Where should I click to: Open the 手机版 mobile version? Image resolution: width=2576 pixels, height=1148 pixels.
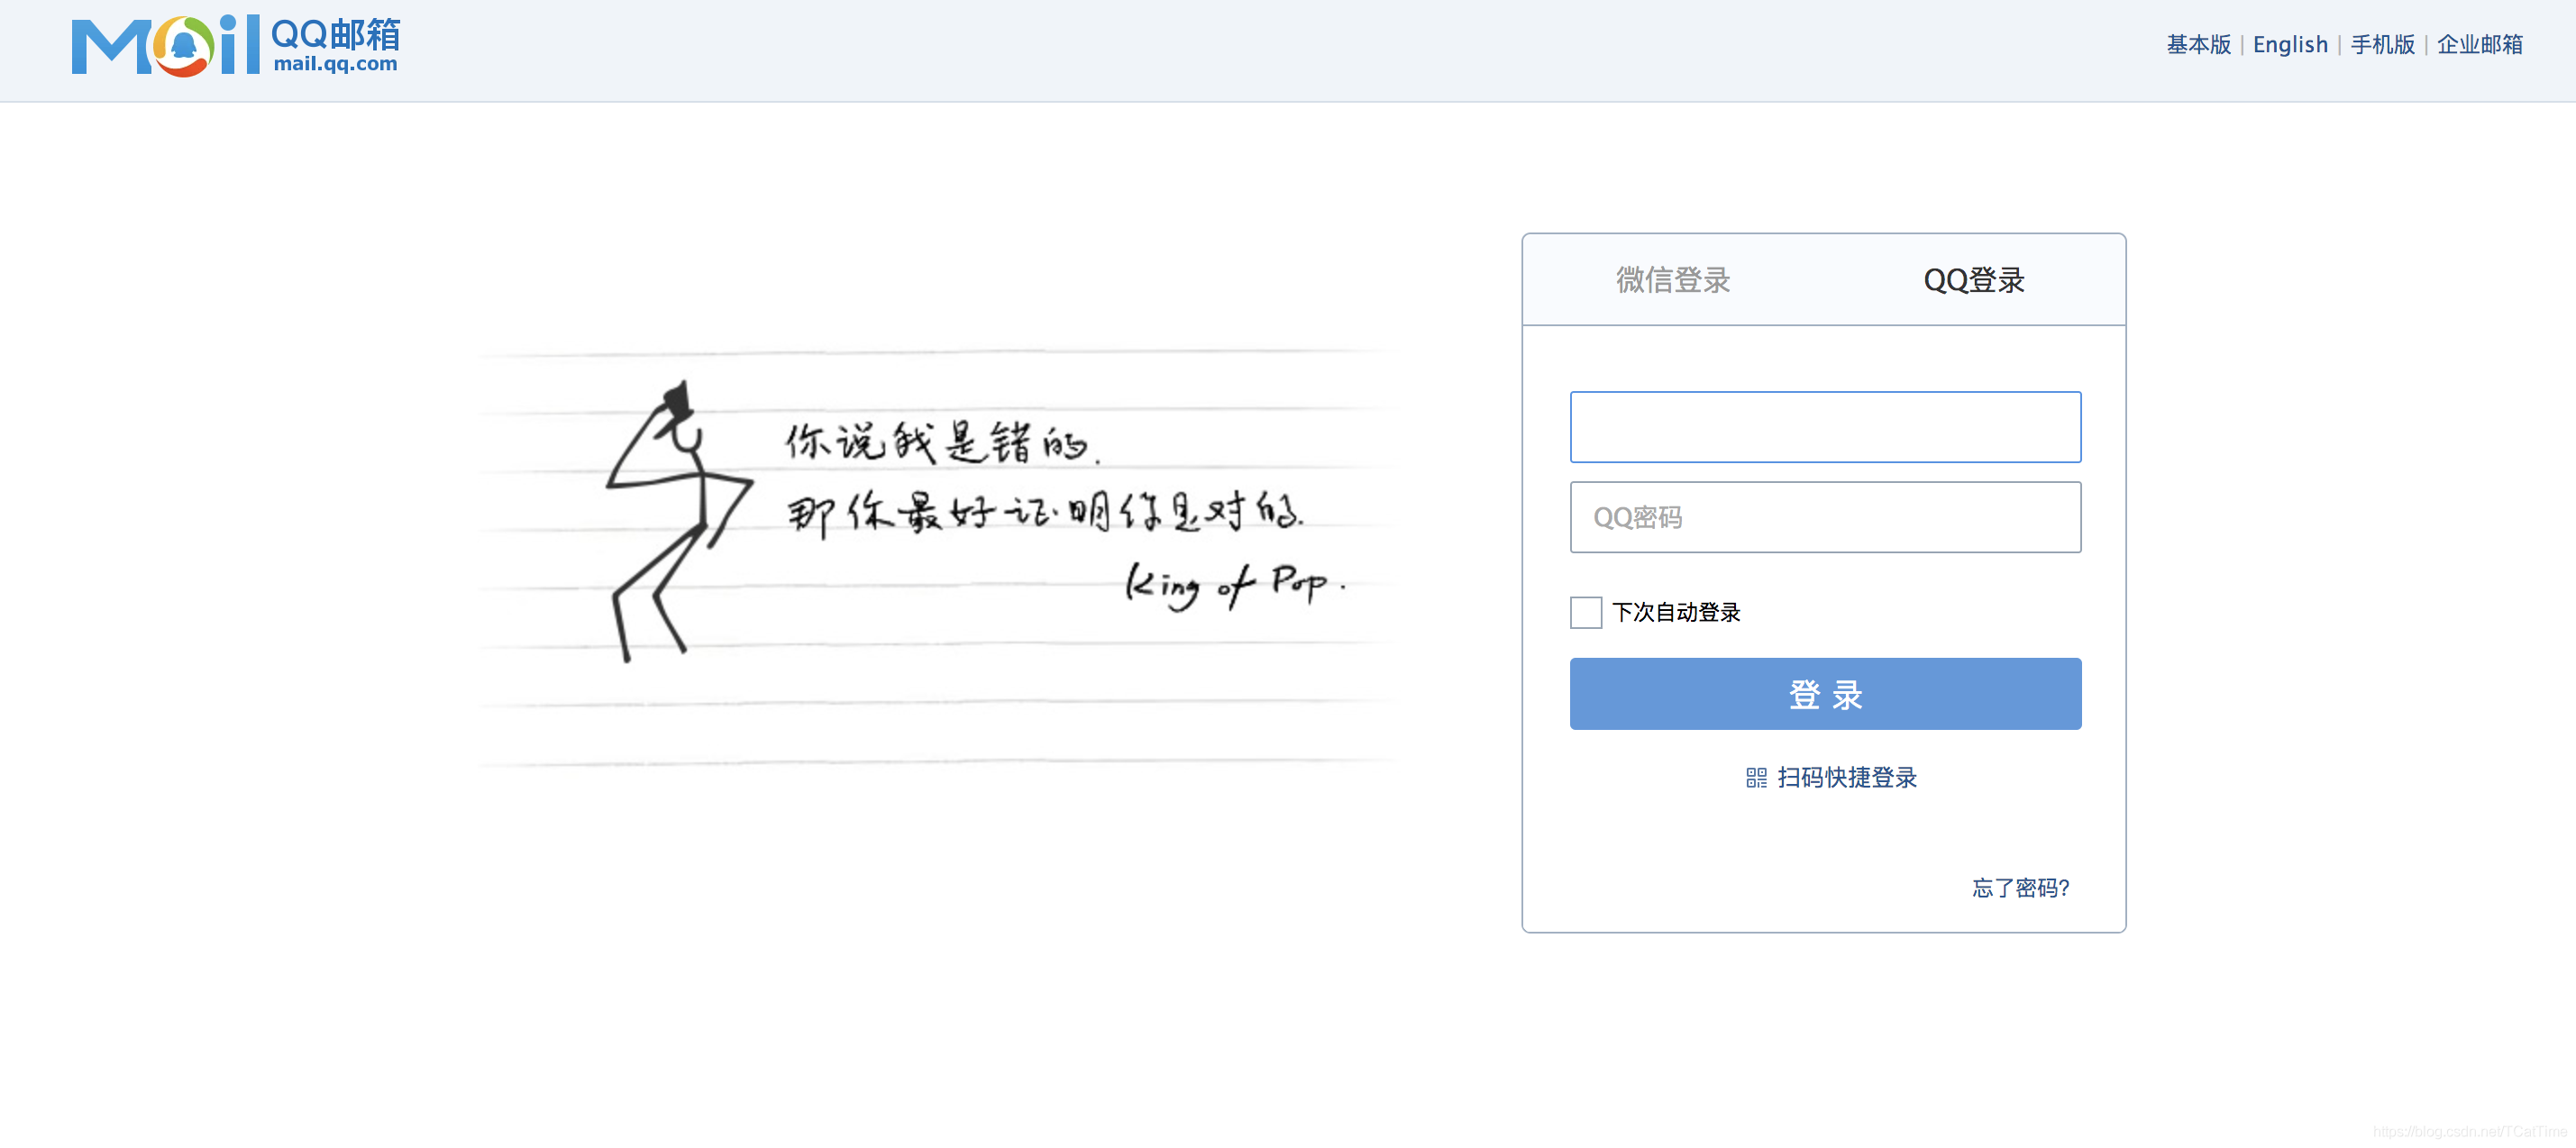[2382, 44]
